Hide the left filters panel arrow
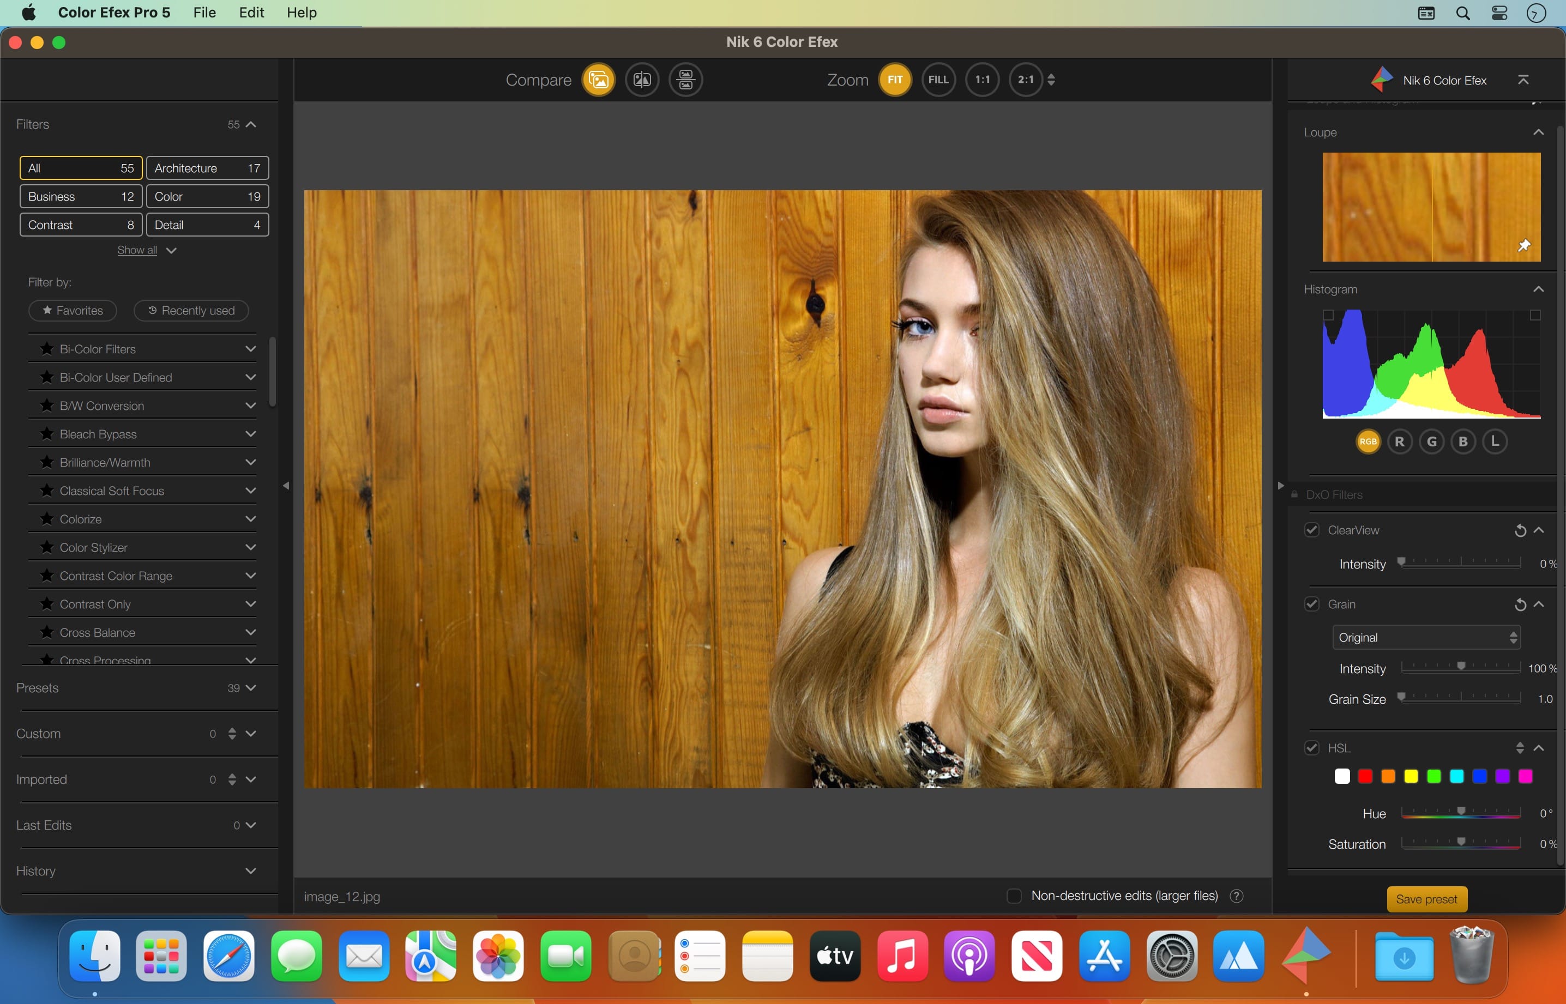1566x1004 pixels. tap(286, 486)
